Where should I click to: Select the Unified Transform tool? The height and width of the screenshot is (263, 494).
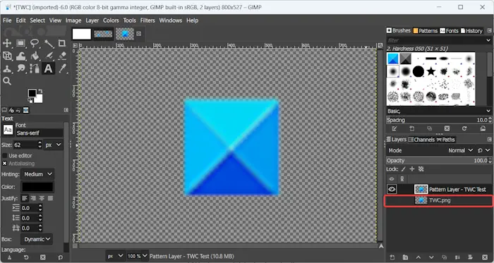click(7, 56)
